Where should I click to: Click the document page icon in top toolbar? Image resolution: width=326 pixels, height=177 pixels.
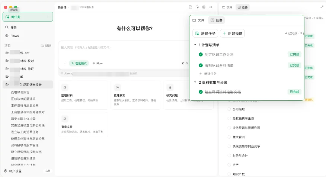(191, 7)
